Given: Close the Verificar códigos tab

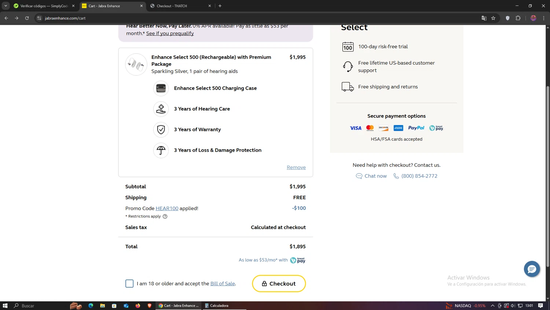Looking at the screenshot, I should click(73, 6).
